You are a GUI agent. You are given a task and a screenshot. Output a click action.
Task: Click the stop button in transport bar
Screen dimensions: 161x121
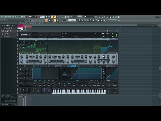point(36,17)
